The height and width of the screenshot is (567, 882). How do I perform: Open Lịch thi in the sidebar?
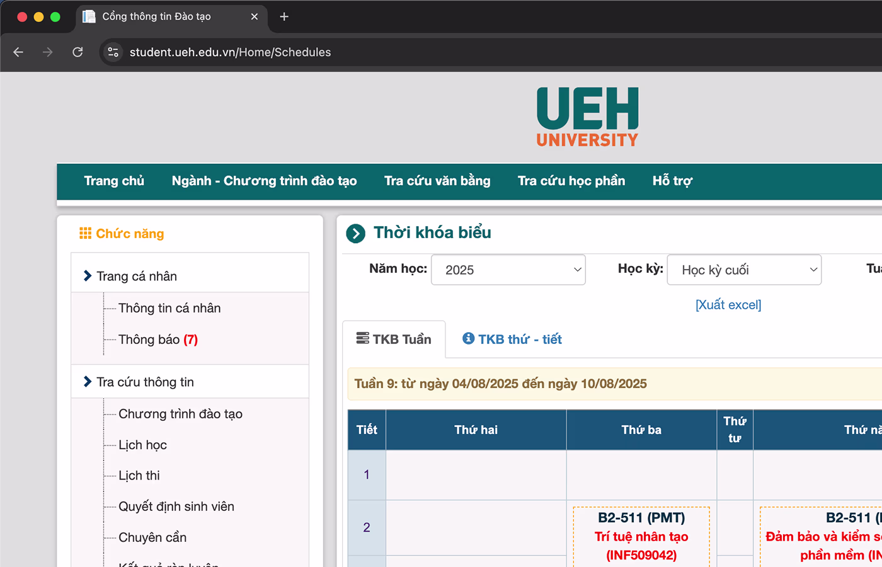139,476
